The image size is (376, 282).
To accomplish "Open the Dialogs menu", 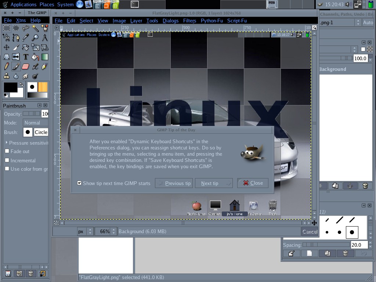I will click(x=170, y=21).
